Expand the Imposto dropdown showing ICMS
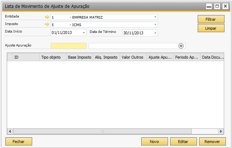 (x=155, y=24)
